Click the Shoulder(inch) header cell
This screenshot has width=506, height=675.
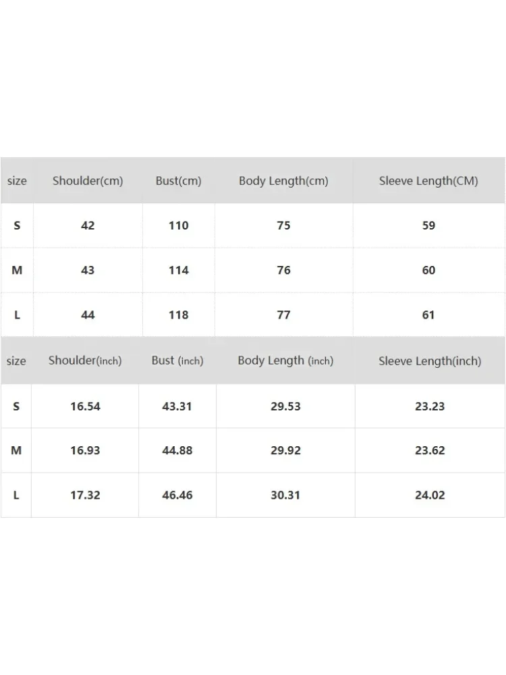[85, 360]
